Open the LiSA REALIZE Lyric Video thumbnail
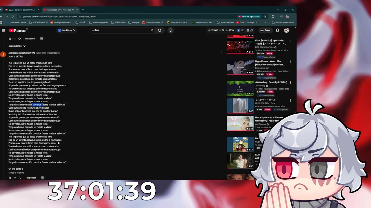371x208 pixels. 240,47
